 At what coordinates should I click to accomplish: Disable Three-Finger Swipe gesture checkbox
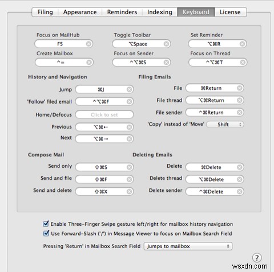click(46, 224)
